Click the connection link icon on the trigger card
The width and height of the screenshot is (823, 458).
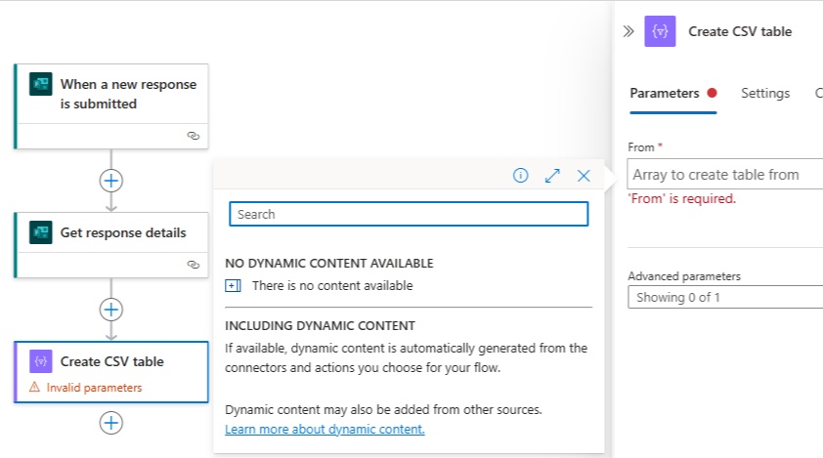tap(194, 136)
